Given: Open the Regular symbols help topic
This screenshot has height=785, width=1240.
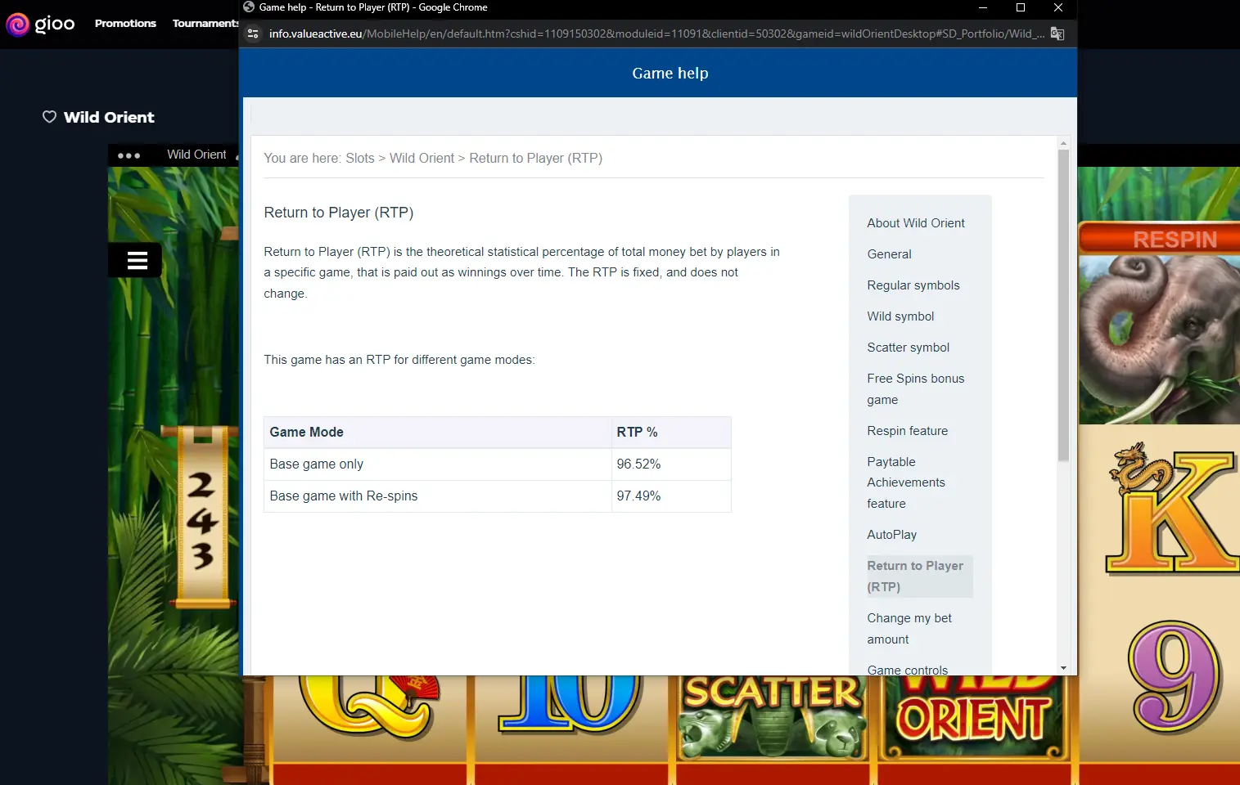Looking at the screenshot, I should [913, 285].
